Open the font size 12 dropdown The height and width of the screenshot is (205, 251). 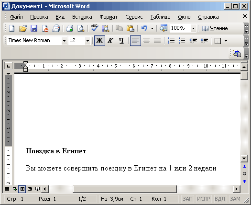[87, 41]
